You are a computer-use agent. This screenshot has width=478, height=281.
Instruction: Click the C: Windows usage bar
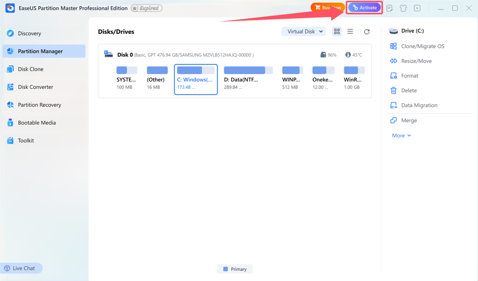click(196, 70)
